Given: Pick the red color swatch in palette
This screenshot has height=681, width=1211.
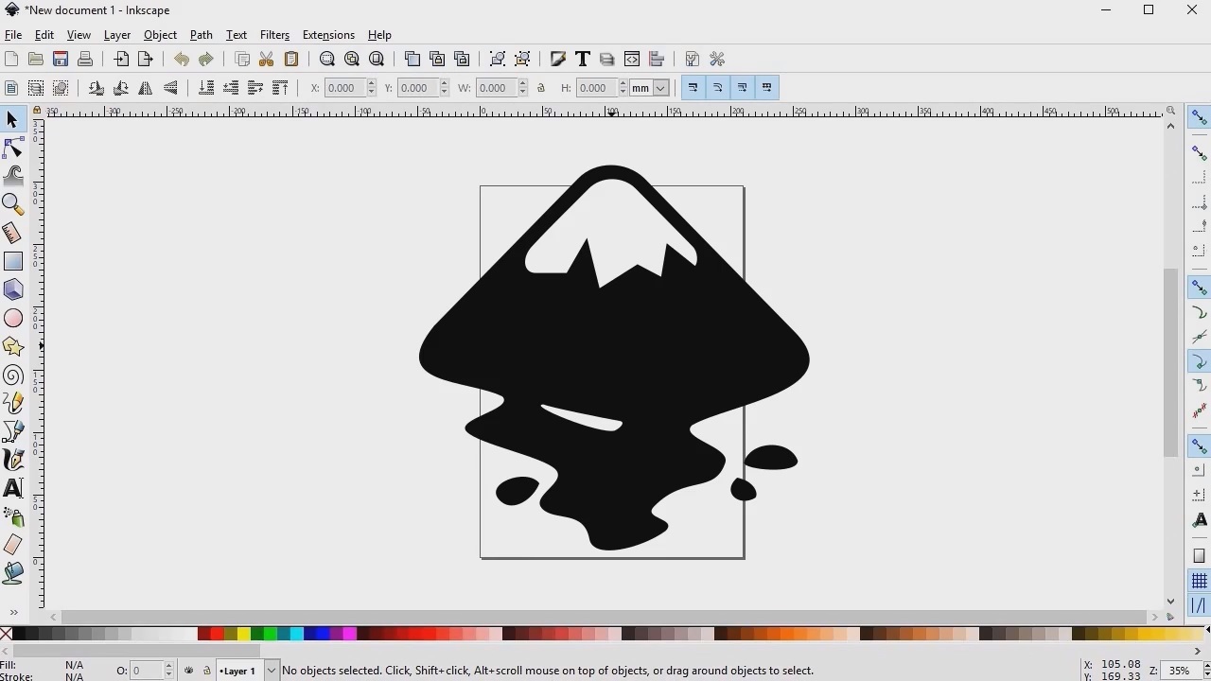Looking at the screenshot, I should (217, 634).
